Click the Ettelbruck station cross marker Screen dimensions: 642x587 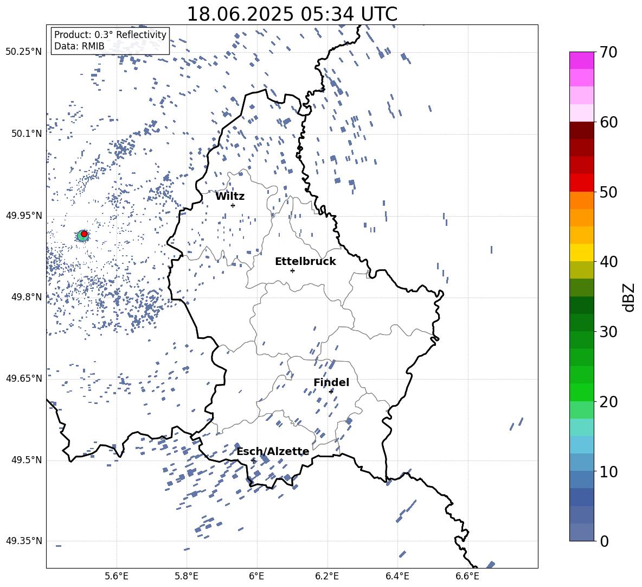[292, 270]
